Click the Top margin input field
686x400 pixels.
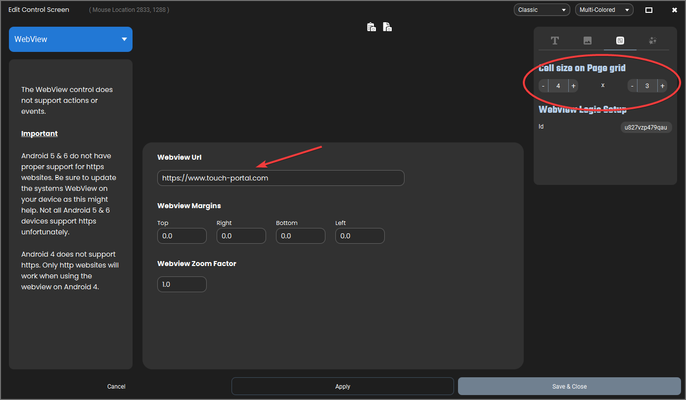click(x=182, y=236)
